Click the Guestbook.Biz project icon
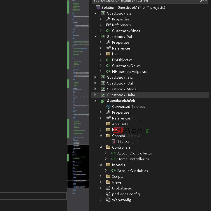This screenshot has height=211, width=211. point(103,13)
